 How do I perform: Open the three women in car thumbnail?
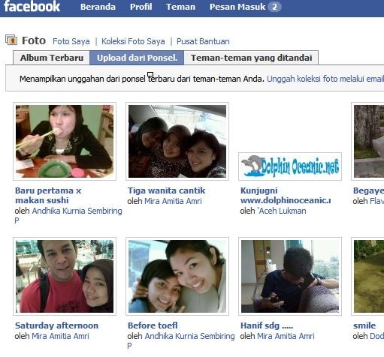(177, 141)
